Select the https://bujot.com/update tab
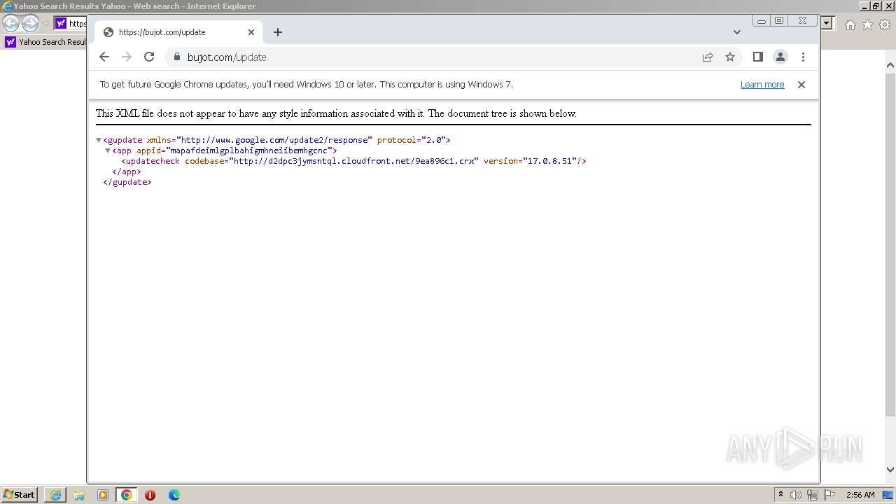This screenshot has width=896, height=504. pos(178,32)
